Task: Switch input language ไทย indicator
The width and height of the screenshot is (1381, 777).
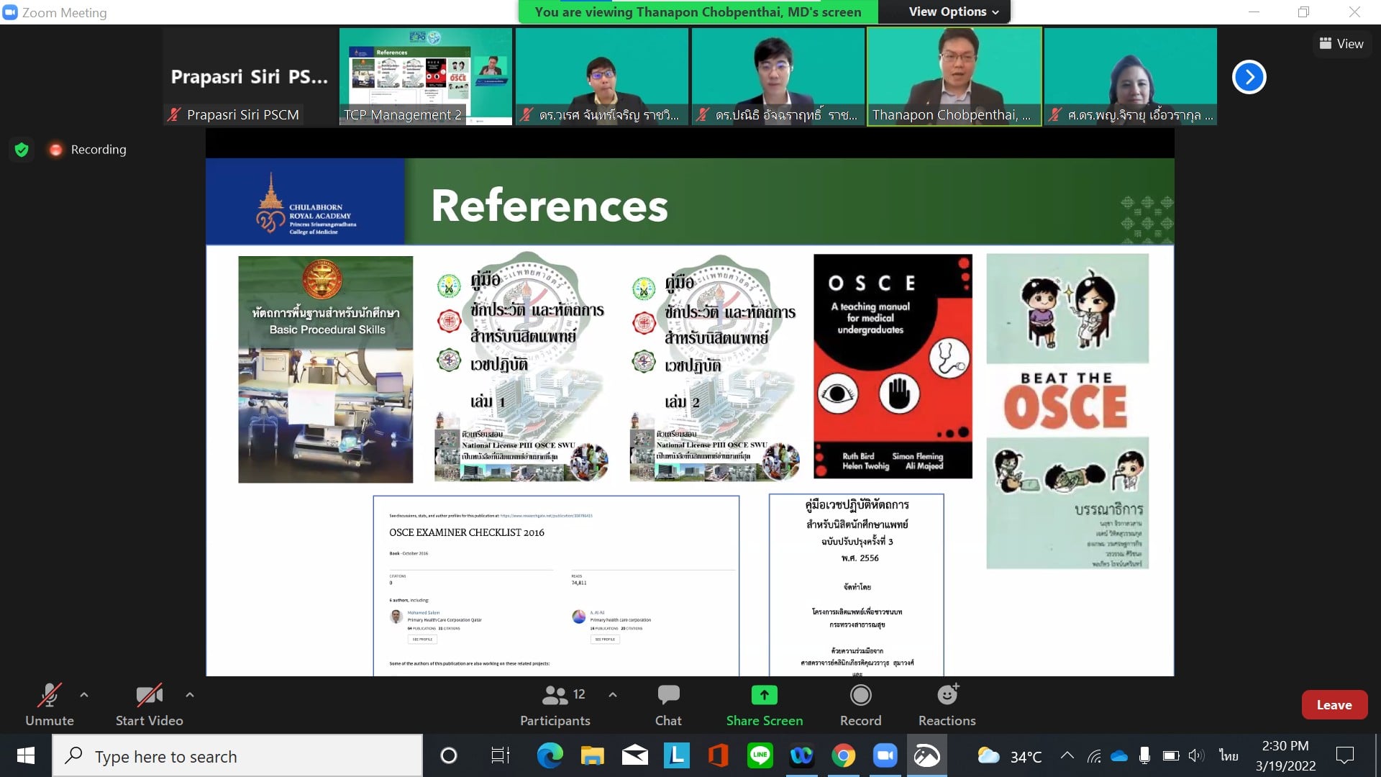Action: (x=1229, y=755)
